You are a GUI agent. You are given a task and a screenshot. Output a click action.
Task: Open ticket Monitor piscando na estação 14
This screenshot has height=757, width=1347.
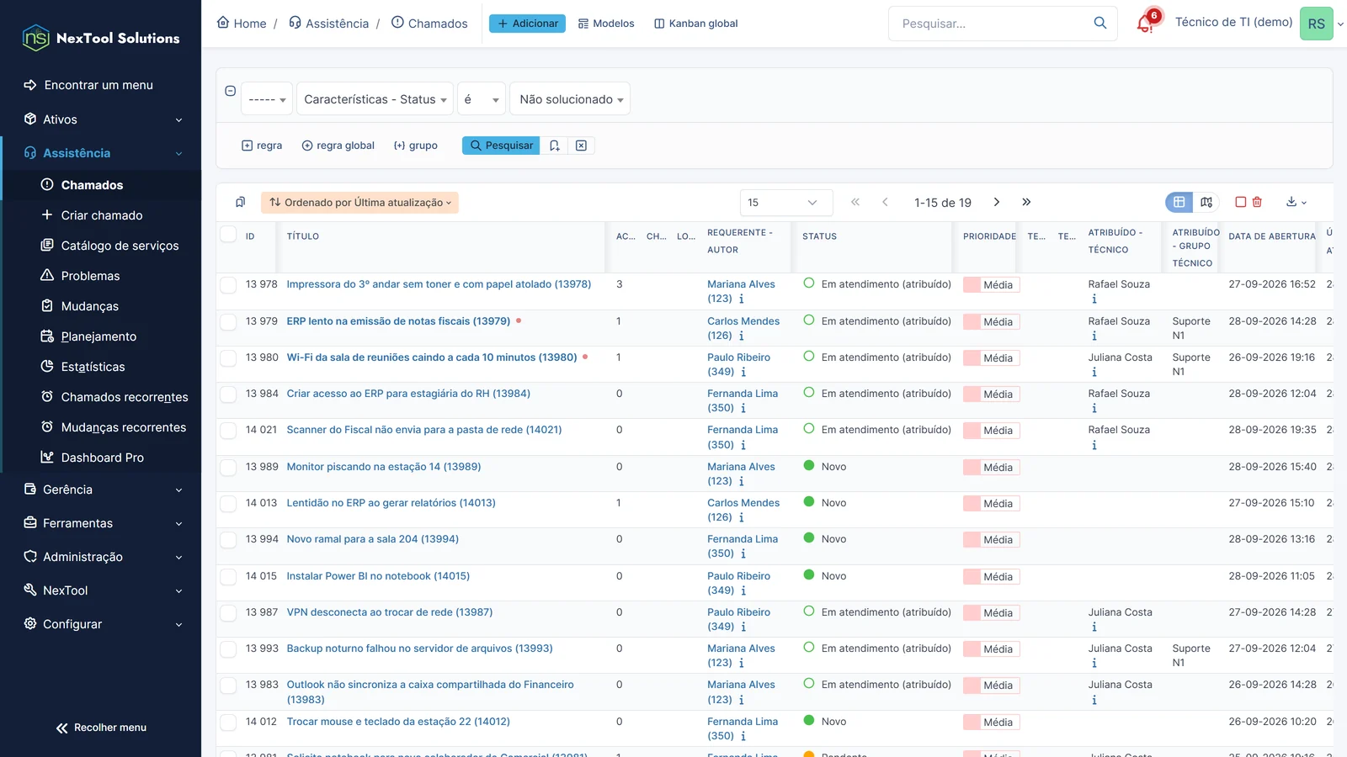(x=384, y=467)
